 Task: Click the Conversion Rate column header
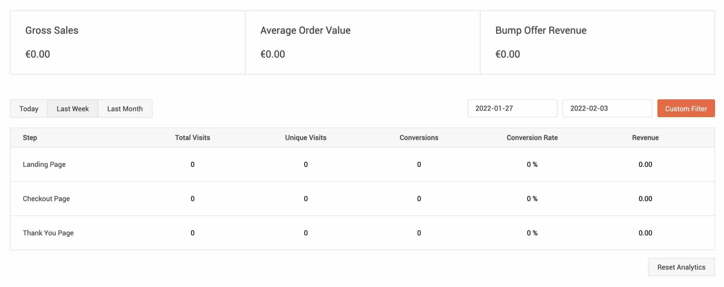pyautogui.click(x=532, y=137)
